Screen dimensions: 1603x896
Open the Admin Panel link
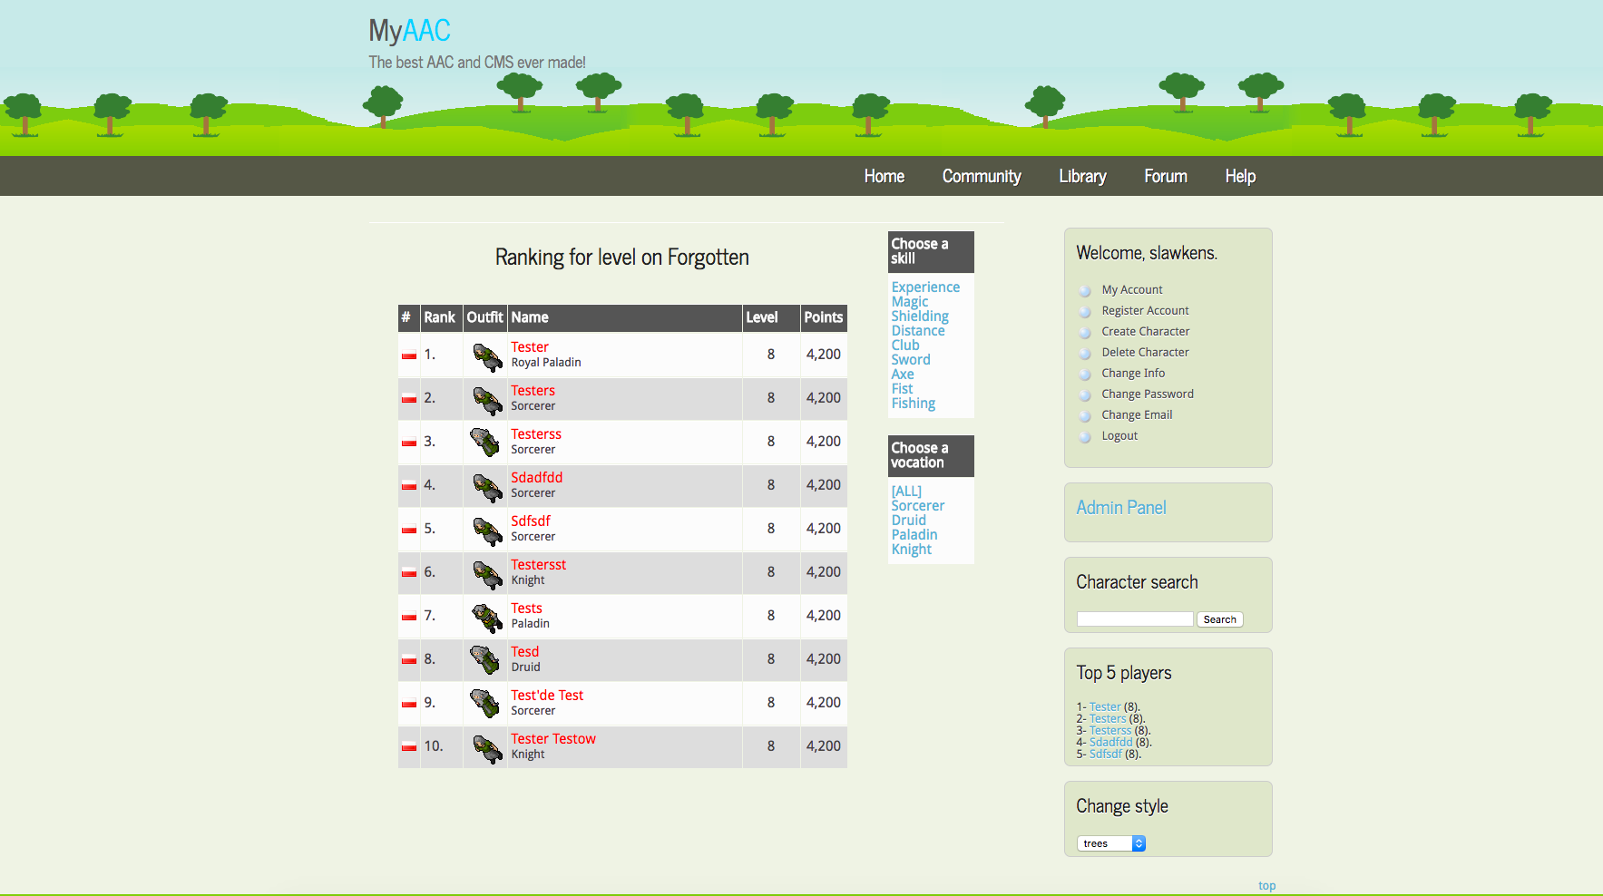[1121, 508]
